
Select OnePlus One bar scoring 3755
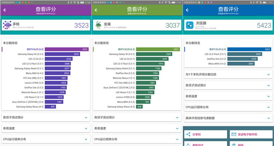pyautogui.click(x=243, y=59)
